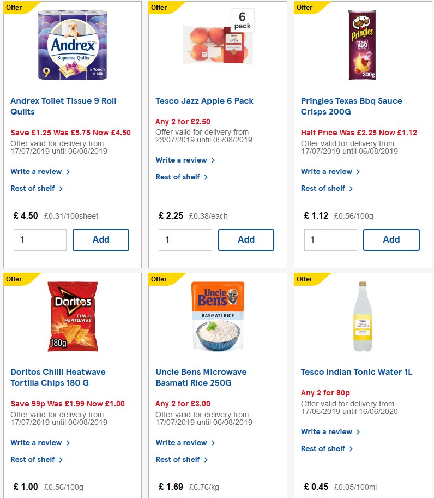Select the quantity field for Pringles crisps
434x498 pixels.
coord(330,239)
